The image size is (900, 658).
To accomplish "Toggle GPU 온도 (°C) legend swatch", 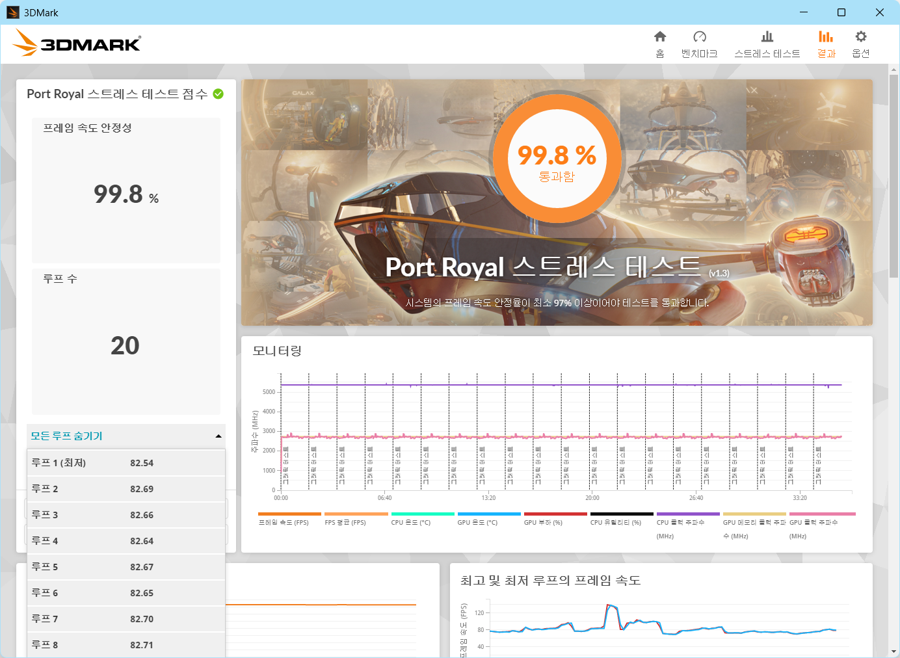I will point(489,514).
